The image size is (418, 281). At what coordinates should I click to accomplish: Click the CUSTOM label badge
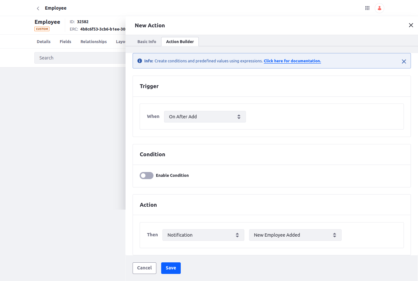click(42, 29)
